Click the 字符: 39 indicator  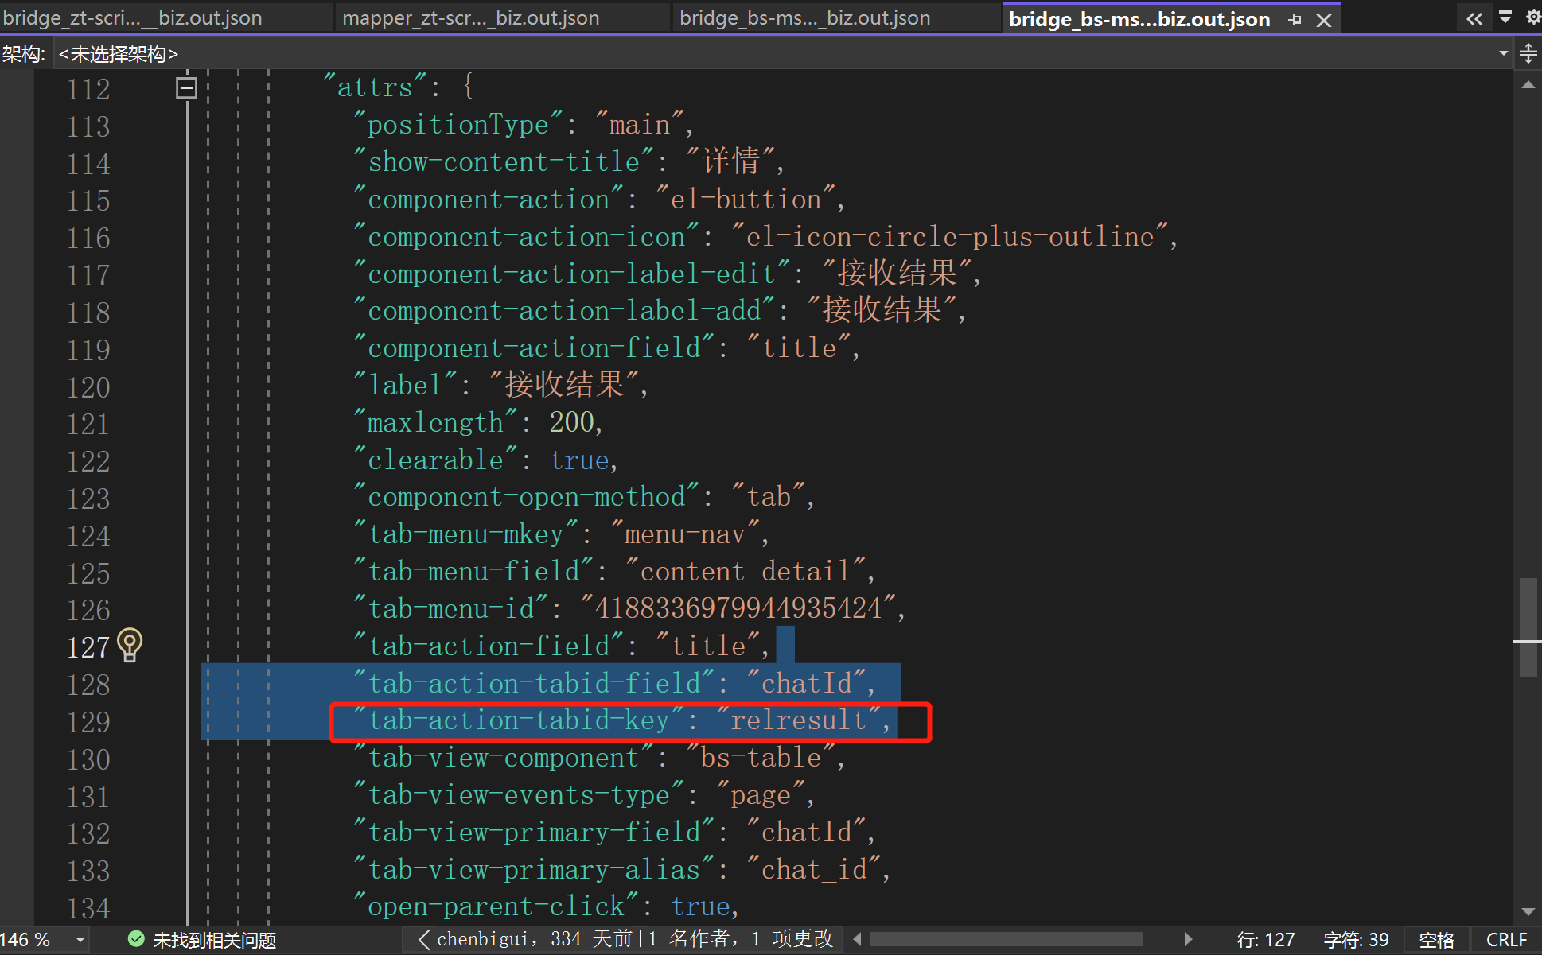click(1356, 940)
